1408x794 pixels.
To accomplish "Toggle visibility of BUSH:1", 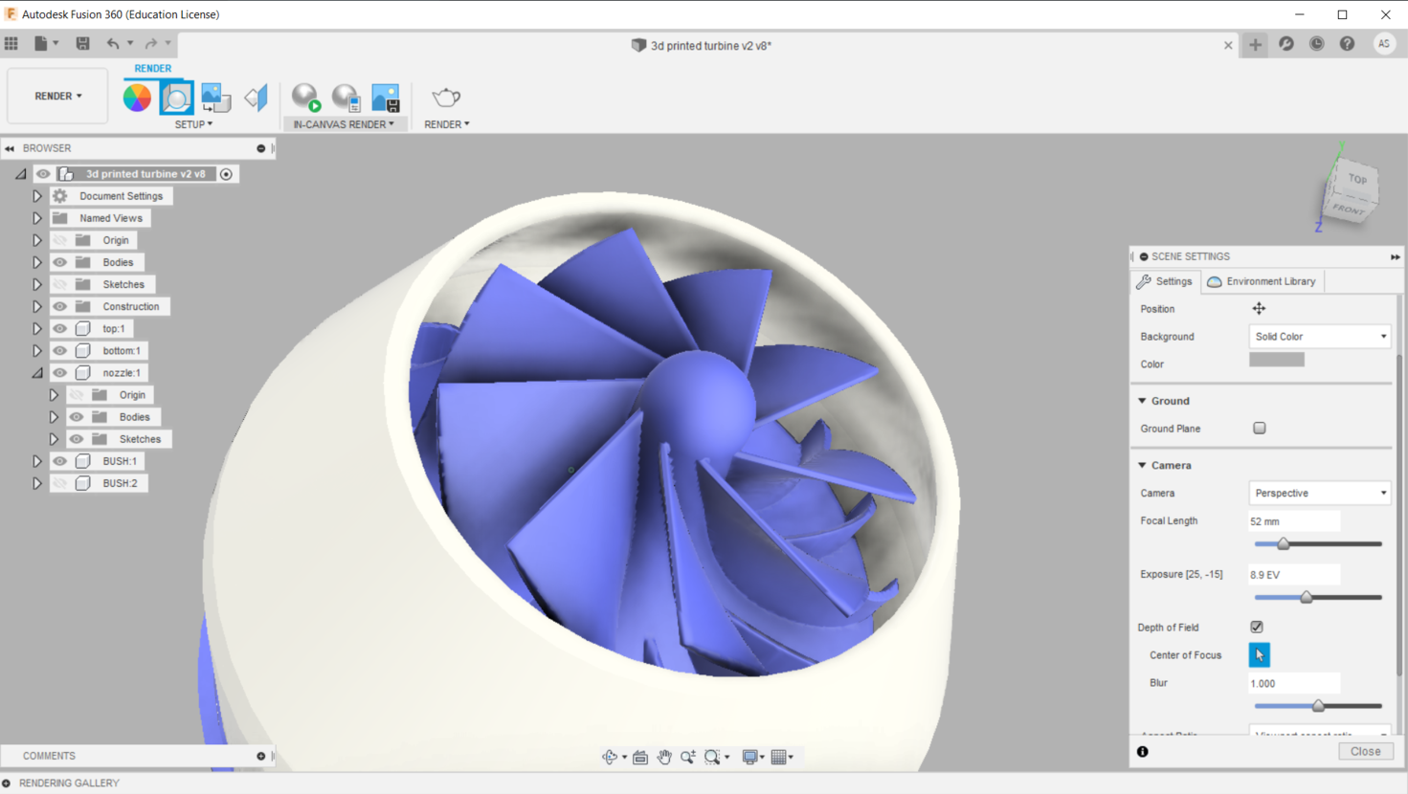I will [60, 461].
